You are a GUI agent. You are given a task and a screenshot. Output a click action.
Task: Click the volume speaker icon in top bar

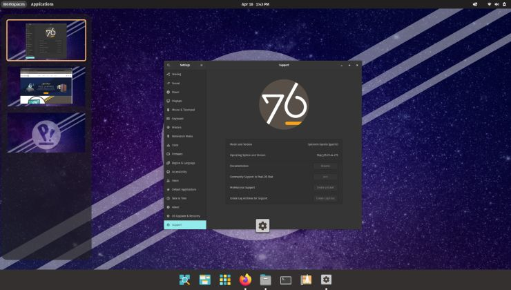point(496,4)
